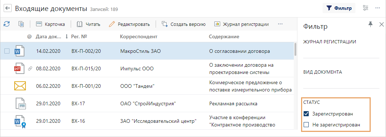This screenshot has width=386, height=137.
Task: Select checkbox for the МакроСтиль ЗАО row
Action: coord(7,51)
